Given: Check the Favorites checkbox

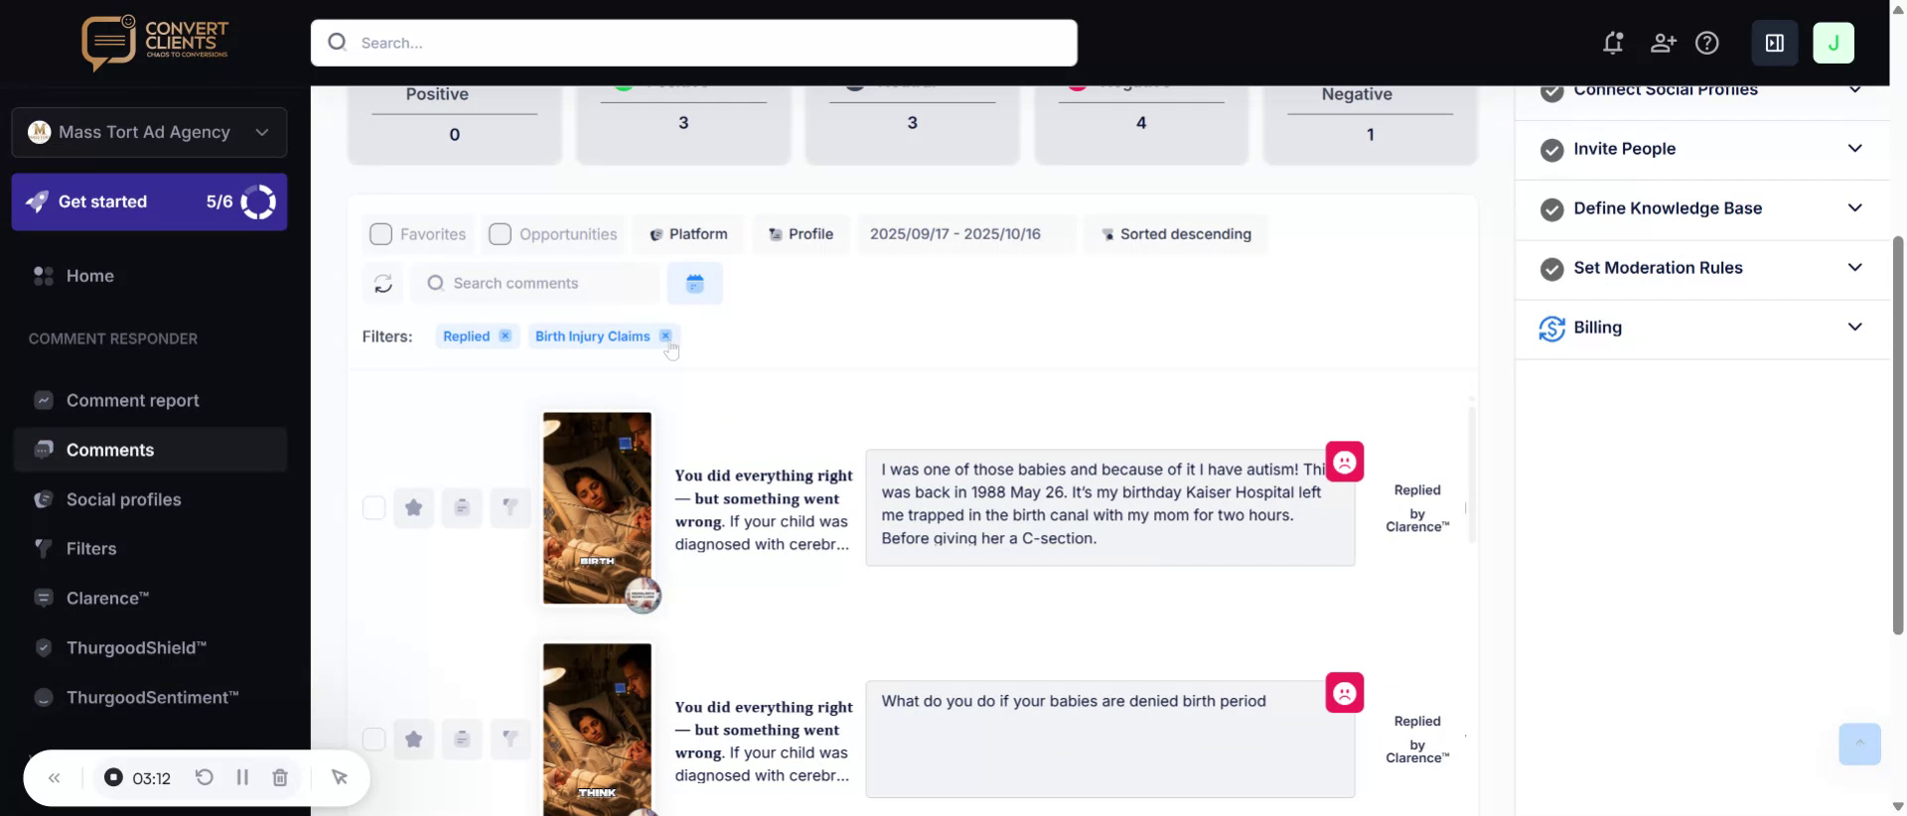Looking at the screenshot, I should pyautogui.click(x=380, y=234).
